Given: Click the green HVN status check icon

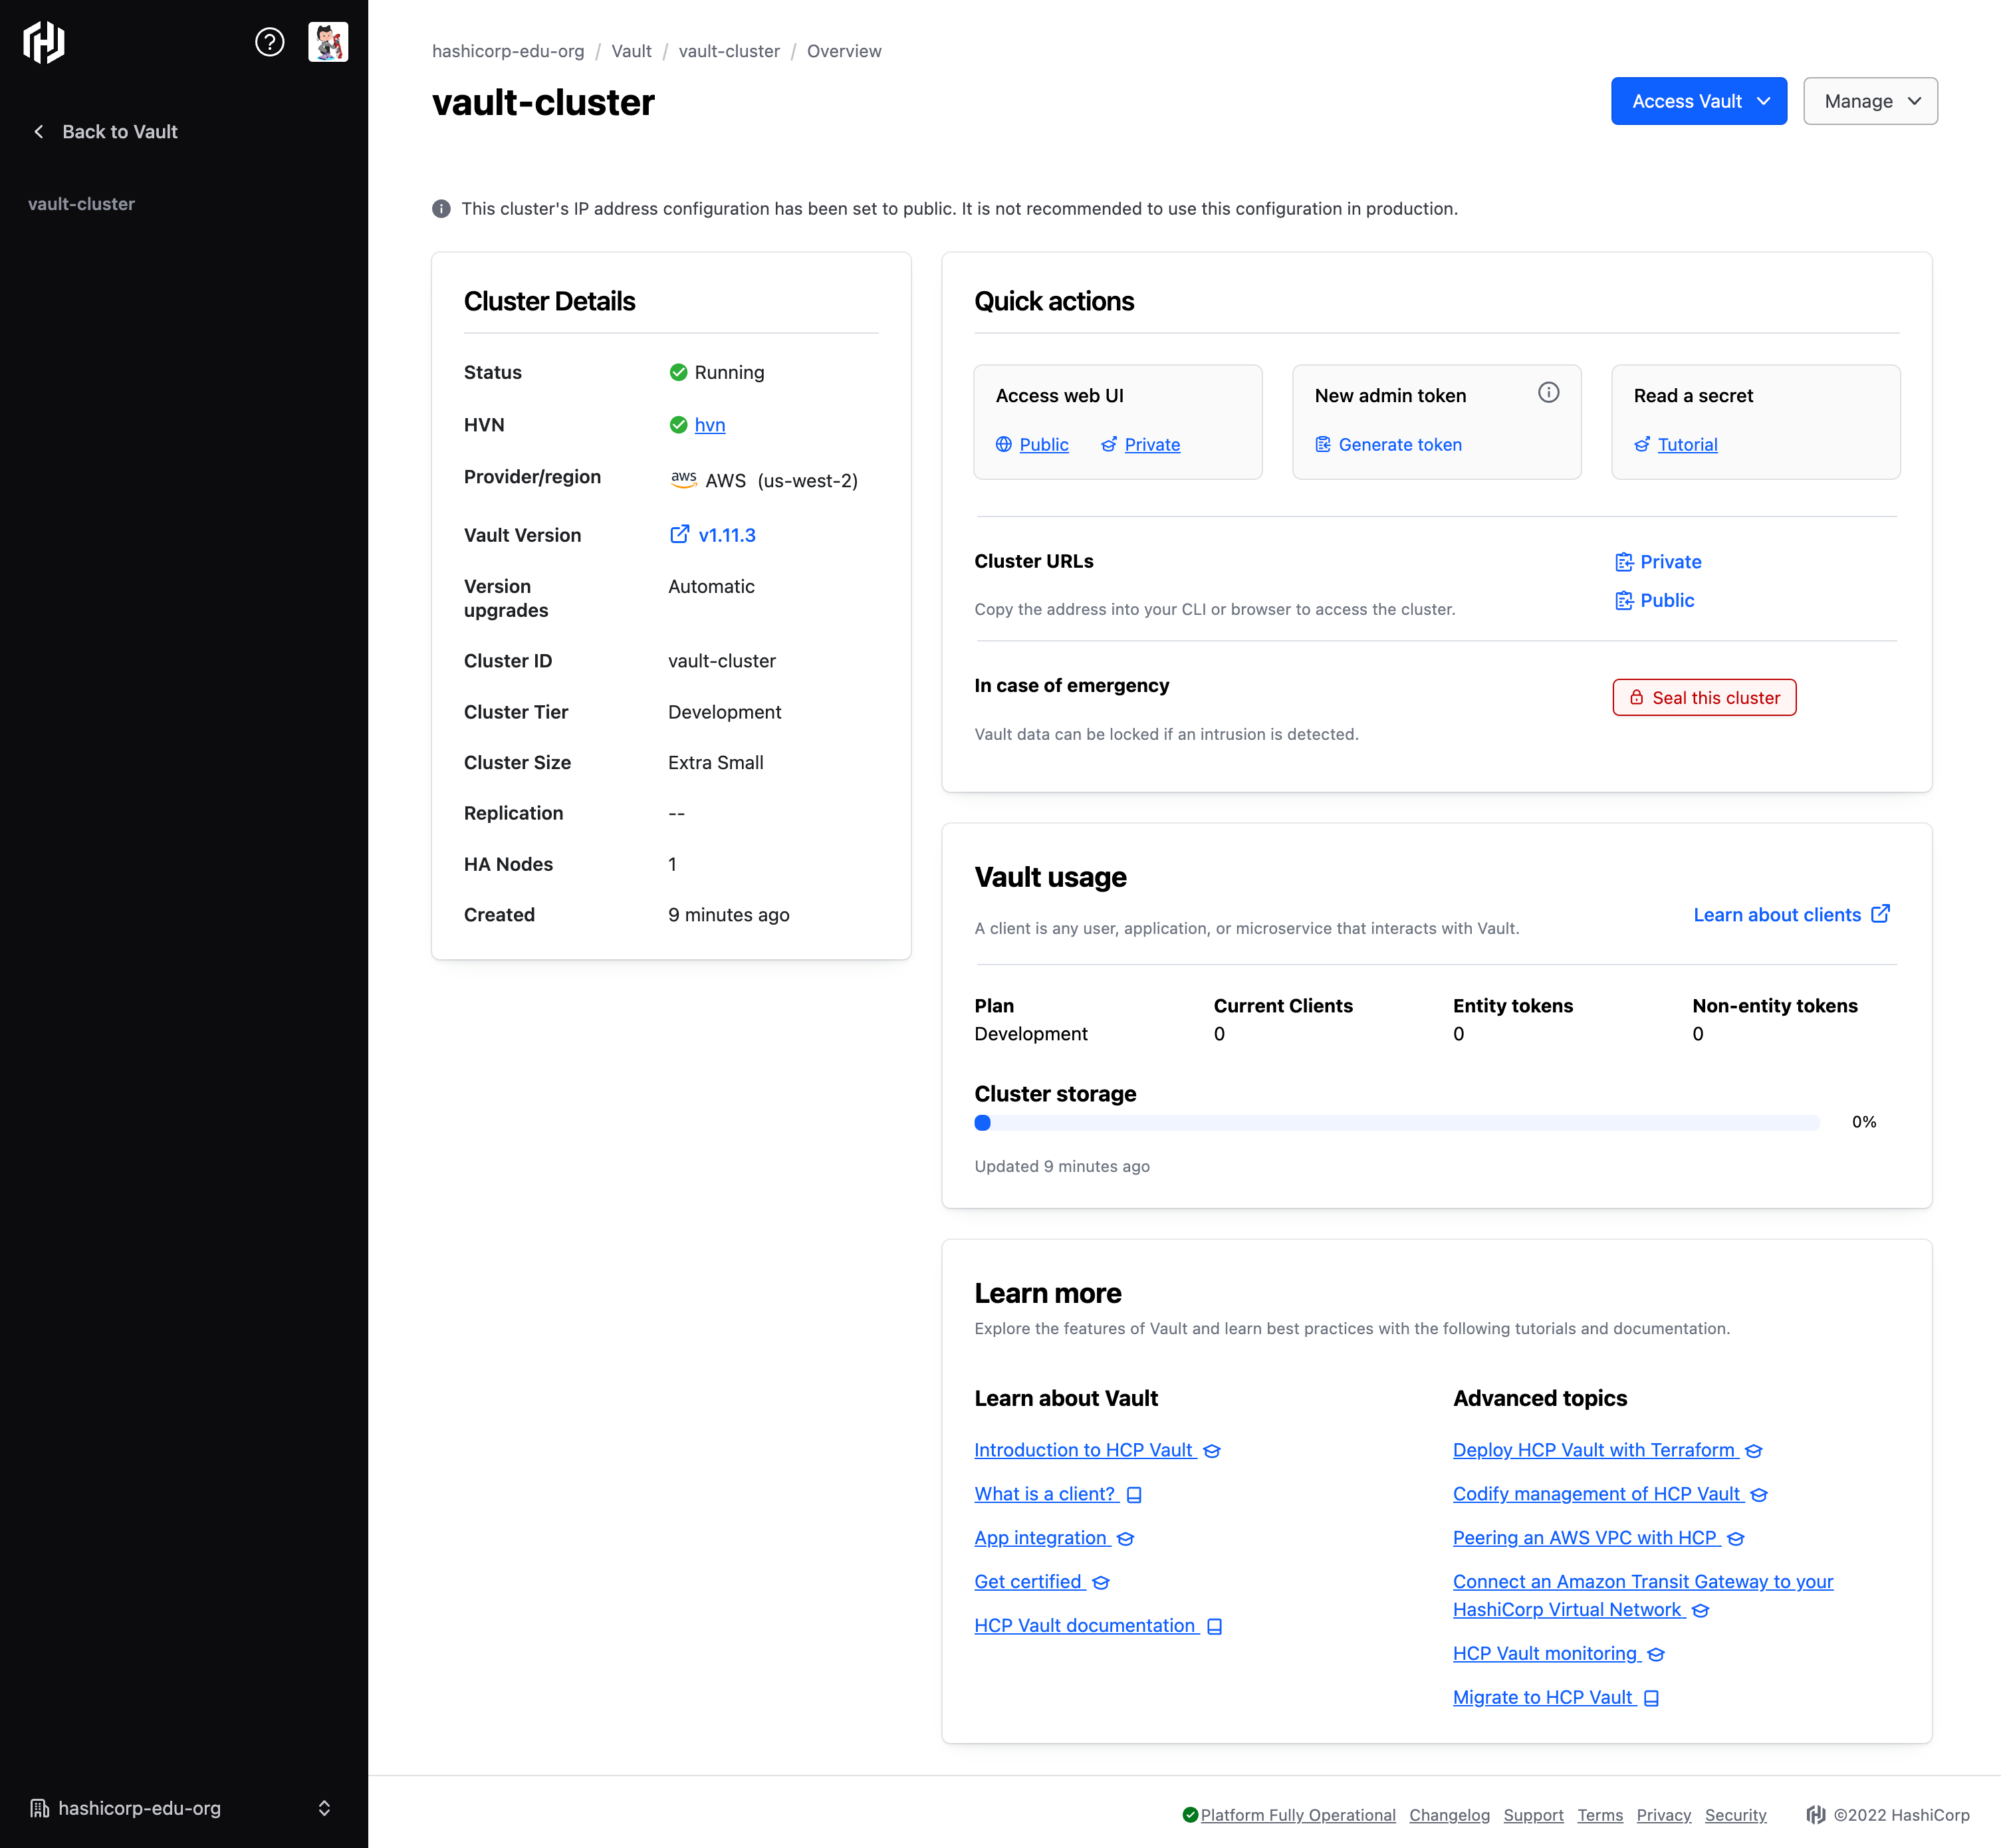Looking at the screenshot, I should coord(678,425).
